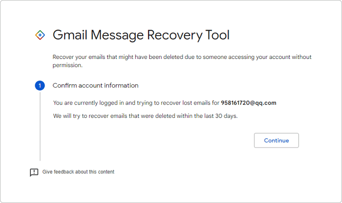The image size is (342, 203).
Task: Click the word 'Confirm' in step heading
Action: (65, 86)
